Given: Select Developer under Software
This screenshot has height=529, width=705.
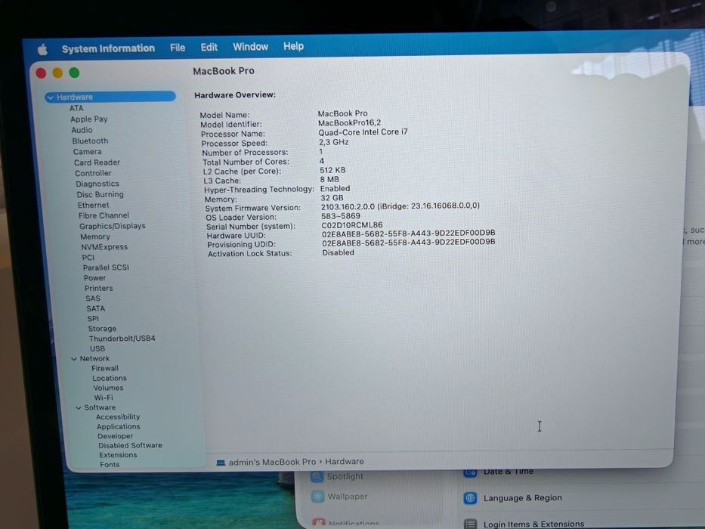Looking at the screenshot, I should [x=115, y=436].
